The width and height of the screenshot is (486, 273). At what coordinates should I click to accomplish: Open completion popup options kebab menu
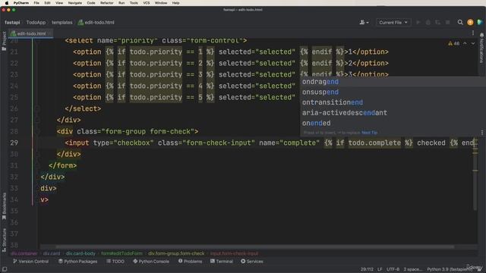click(482, 133)
